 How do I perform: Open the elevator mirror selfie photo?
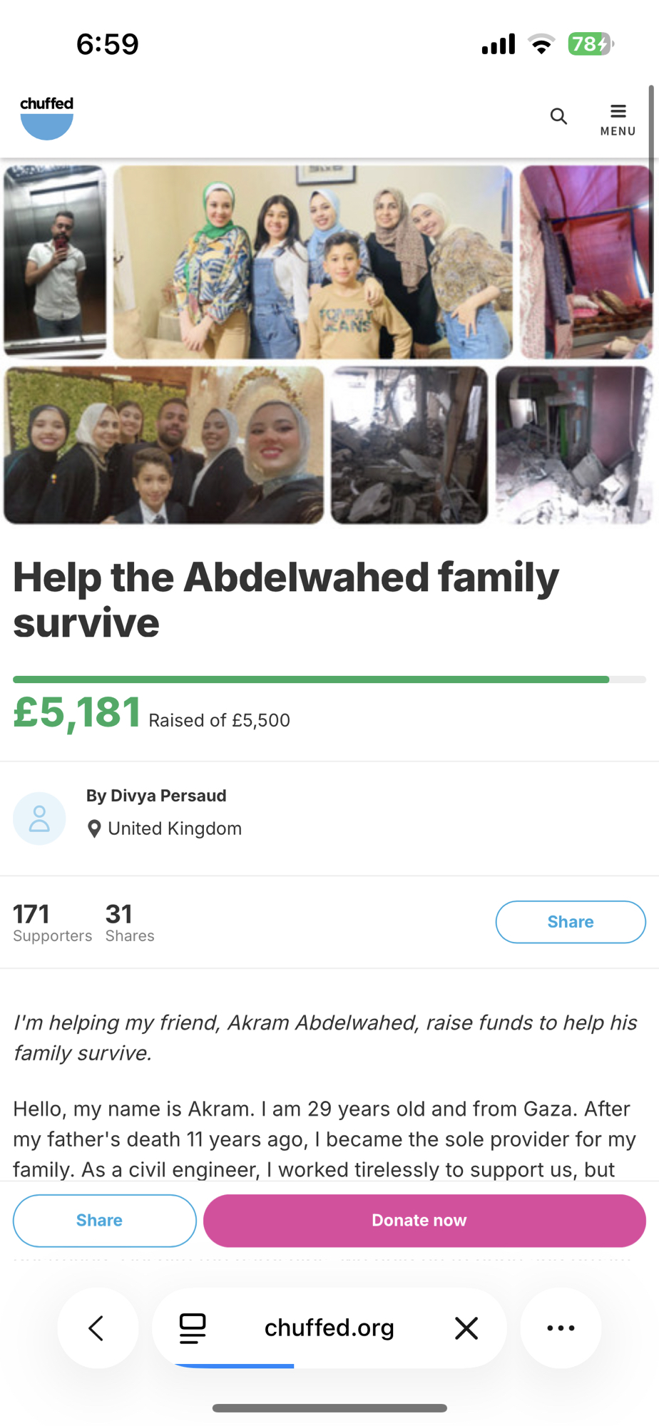click(55, 262)
